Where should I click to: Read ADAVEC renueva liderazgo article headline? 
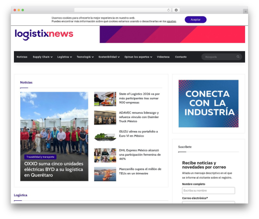point(139,117)
